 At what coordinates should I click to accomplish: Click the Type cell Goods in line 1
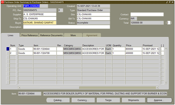[x=25, y=49]
